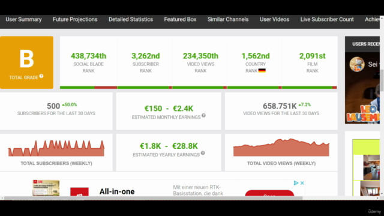The width and height of the screenshot is (384, 216).
Task: Click the horizontal page scrollbar
Action: (153, 198)
